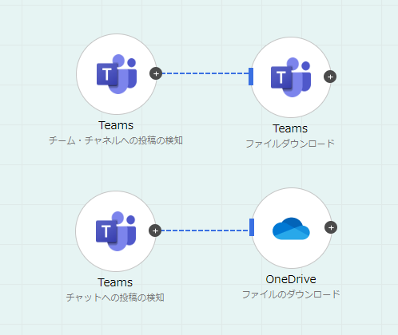Click plus on the Teams ファイルダウンロード node

330,77
